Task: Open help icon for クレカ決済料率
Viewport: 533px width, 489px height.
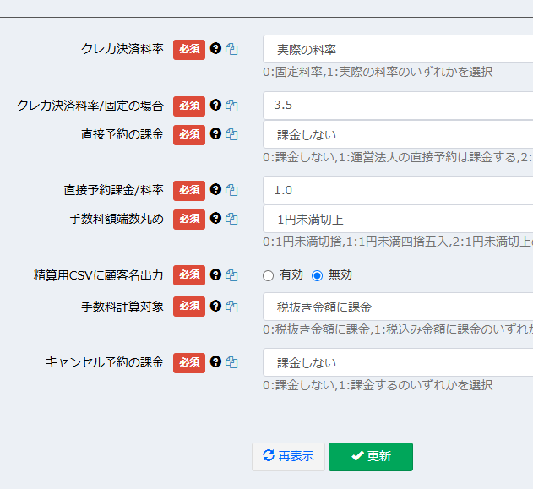Action: pos(215,49)
